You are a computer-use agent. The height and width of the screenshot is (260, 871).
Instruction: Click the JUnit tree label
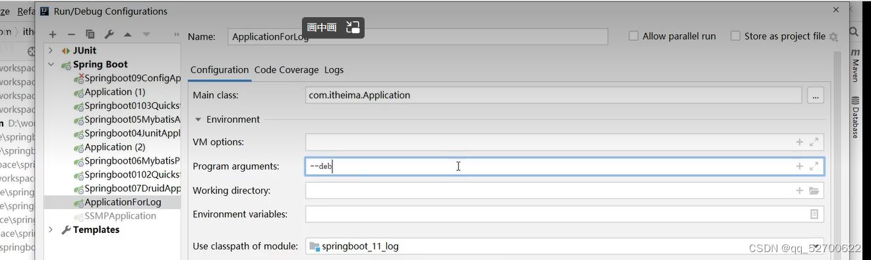84,50
